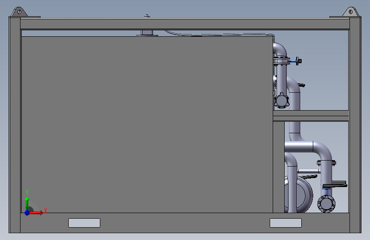Pick the large horizontal pipe section

(x=299, y=147)
